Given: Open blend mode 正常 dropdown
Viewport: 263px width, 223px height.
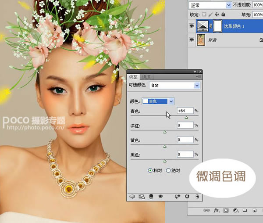Looking at the screenshot, I should pyautogui.click(x=210, y=5).
